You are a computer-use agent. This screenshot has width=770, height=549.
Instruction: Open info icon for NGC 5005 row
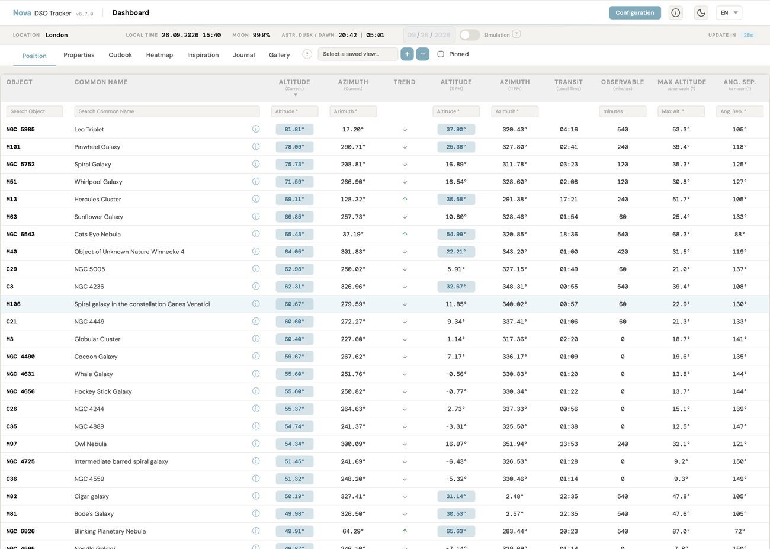click(x=256, y=269)
